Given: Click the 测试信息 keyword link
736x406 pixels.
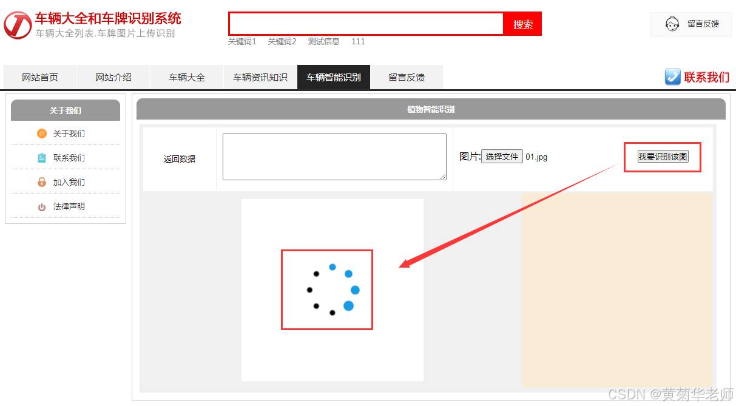Looking at the screenshot, I should 324,41.
